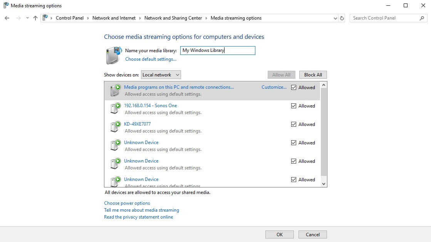Open Choose default settings link
The image size is (431, 242).
click(x=151, y=59)
